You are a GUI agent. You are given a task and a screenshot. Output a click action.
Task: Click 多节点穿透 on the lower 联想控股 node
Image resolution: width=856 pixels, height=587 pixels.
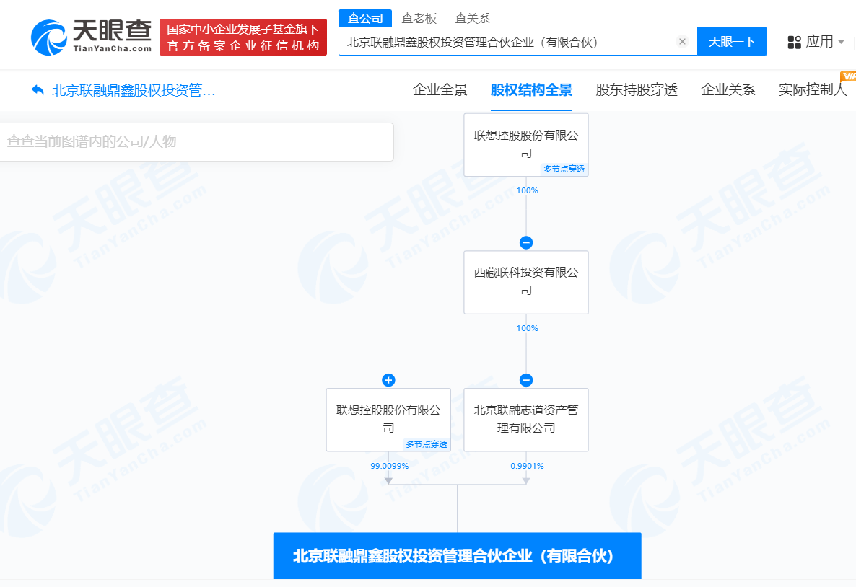(427, 445)
